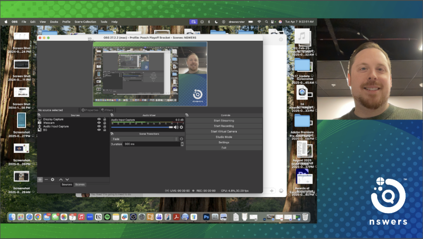The image size is (423, 239).
Task: Lock the BG source
Action: pyautogui.click(x=104, y=130)
